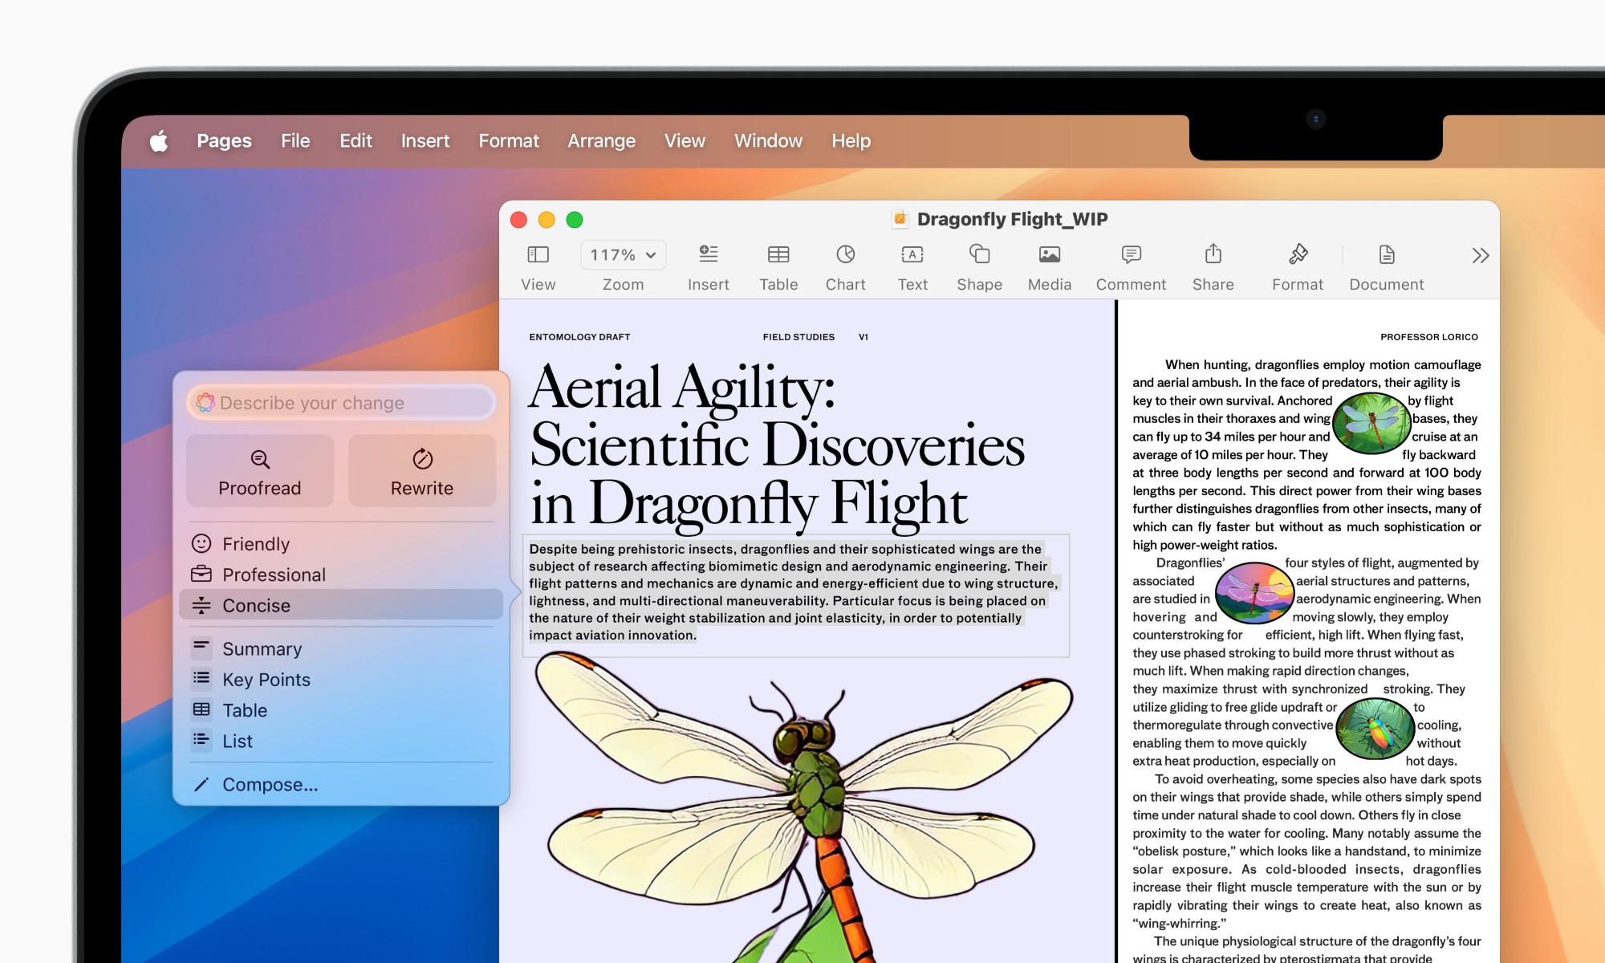Choose the Professional tone option
The width and height of the screenshot is (1605, 963).
click(341, 575)
